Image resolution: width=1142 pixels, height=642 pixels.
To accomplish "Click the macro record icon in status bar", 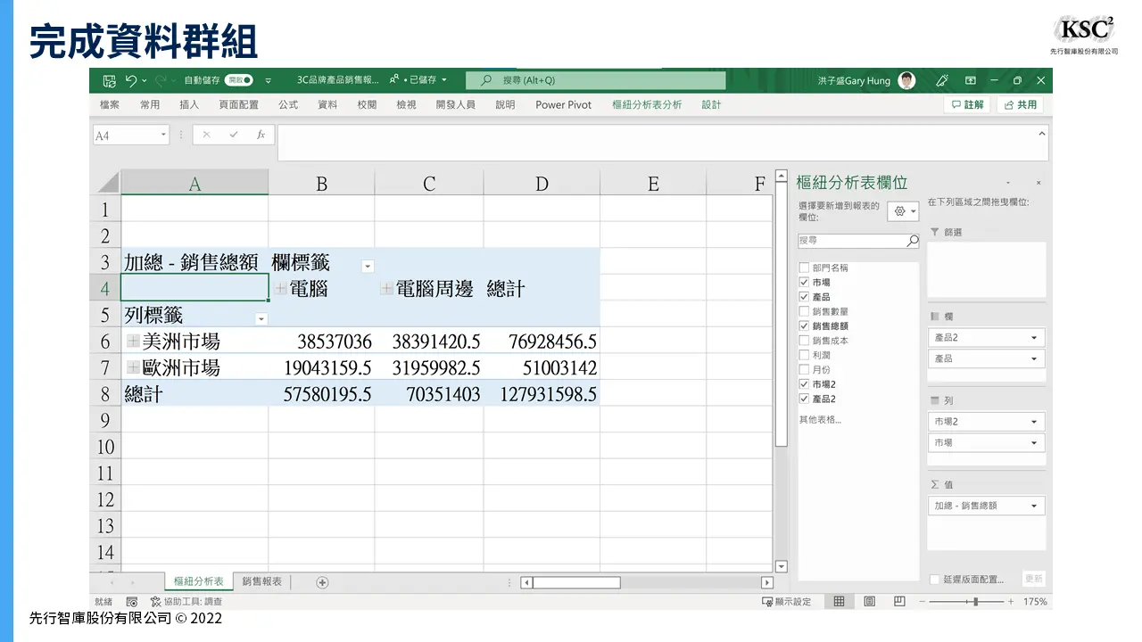I will [132, 602].
